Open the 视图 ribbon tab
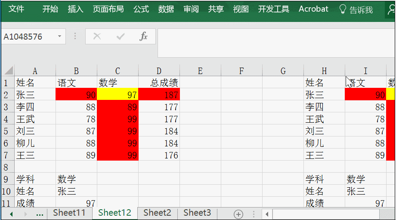396x220 pixels. point(241,9)
